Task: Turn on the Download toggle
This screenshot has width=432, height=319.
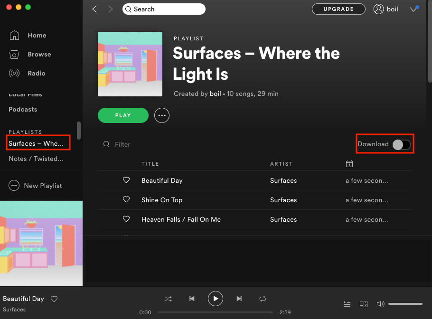Action: tap(401, 144)
